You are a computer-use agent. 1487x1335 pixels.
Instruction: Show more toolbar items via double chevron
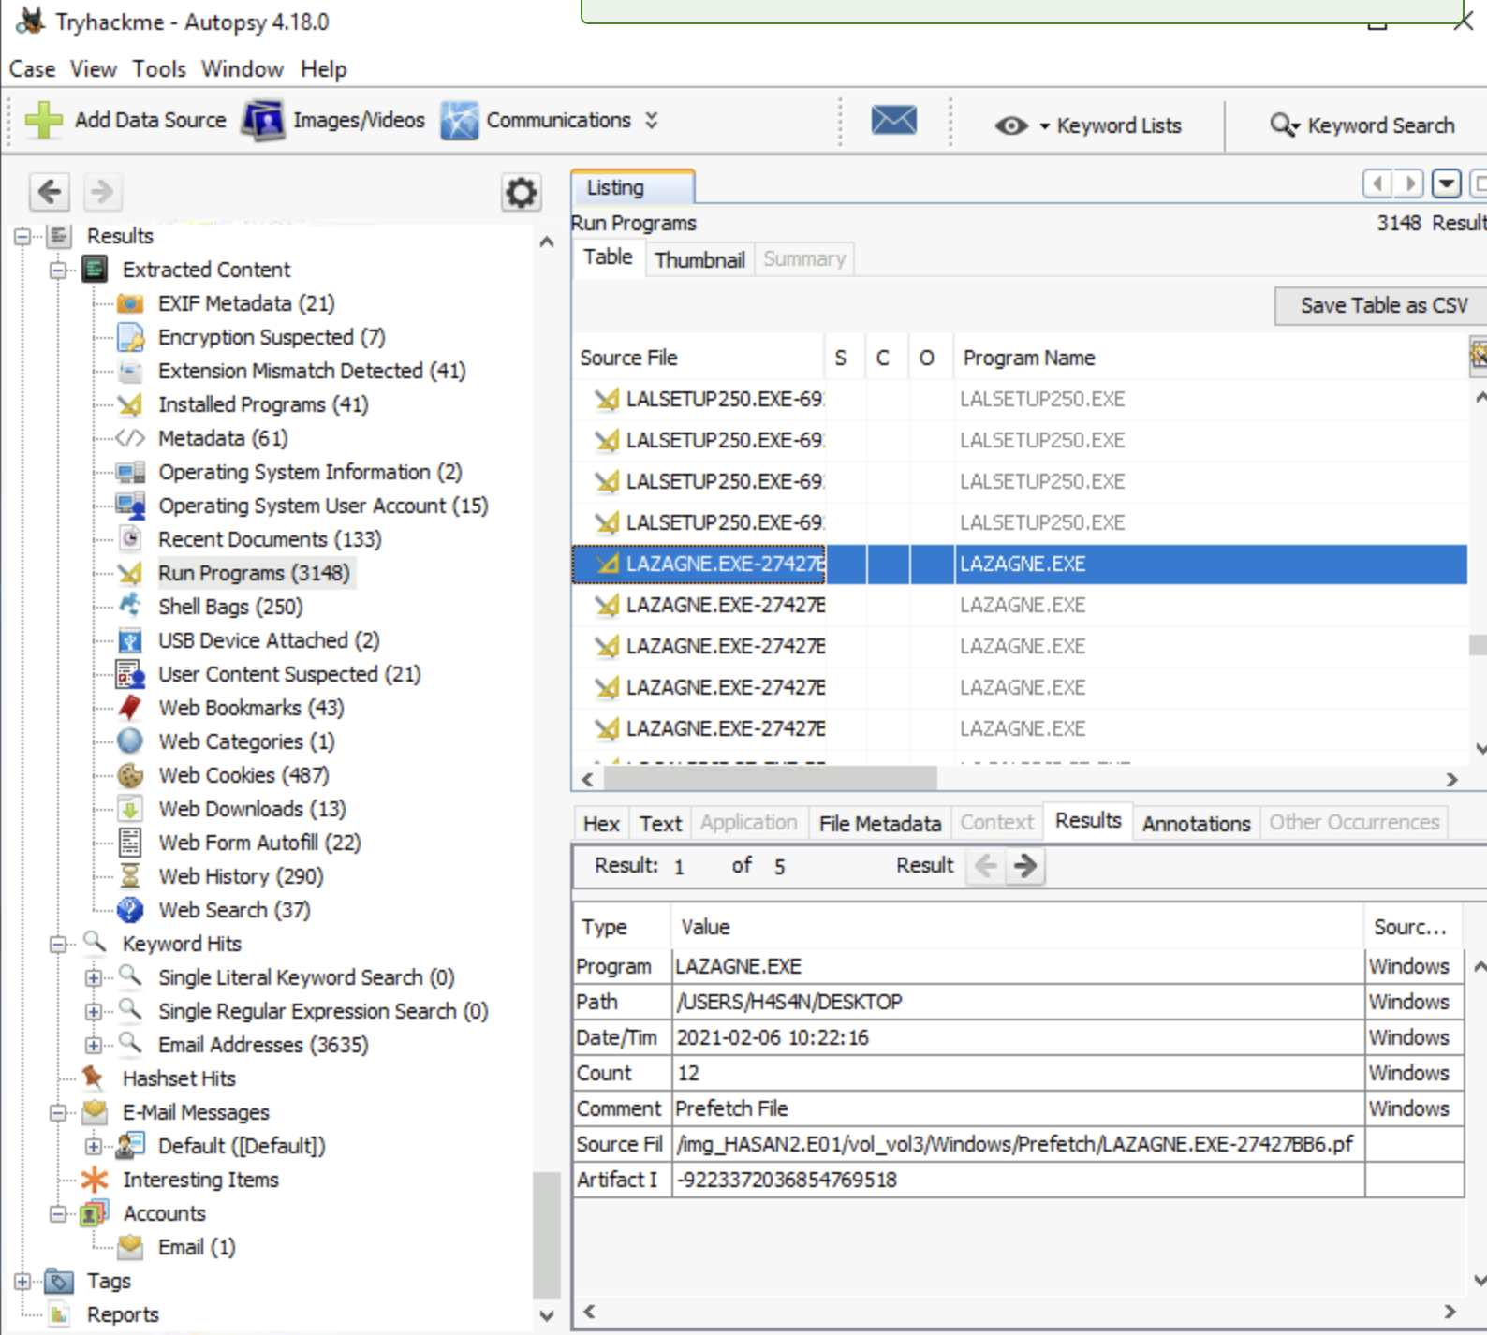(652, 121)
